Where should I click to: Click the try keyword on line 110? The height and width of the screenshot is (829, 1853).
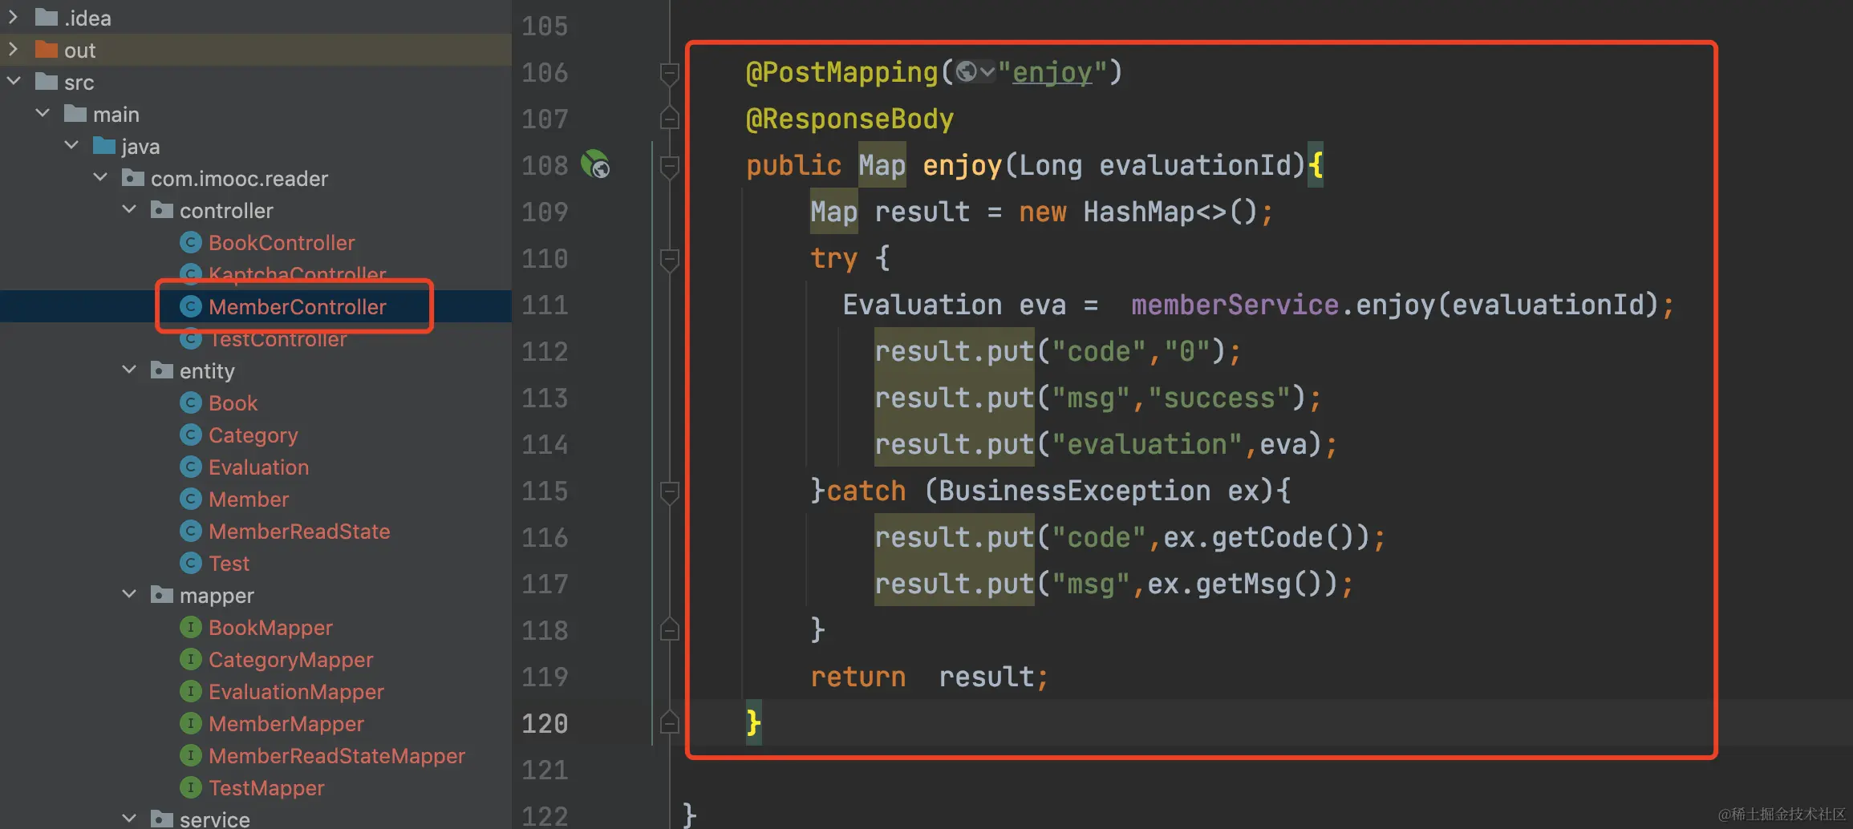pos(834,259)
